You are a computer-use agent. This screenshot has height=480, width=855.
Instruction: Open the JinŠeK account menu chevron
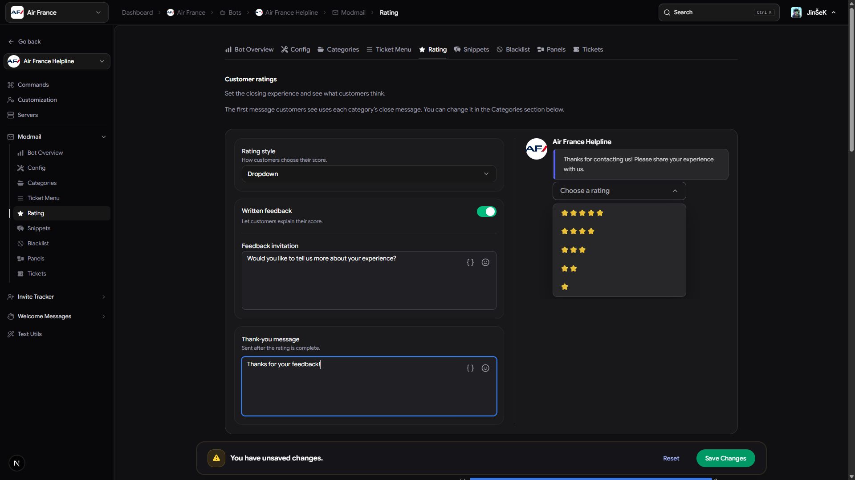pyautogui.click(x=834, y=12)
